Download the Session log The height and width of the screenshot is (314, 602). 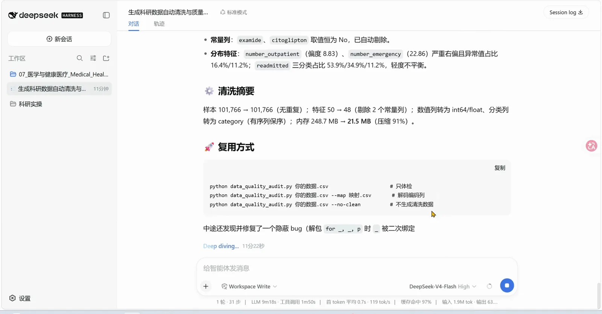click(x=566, y=12)
